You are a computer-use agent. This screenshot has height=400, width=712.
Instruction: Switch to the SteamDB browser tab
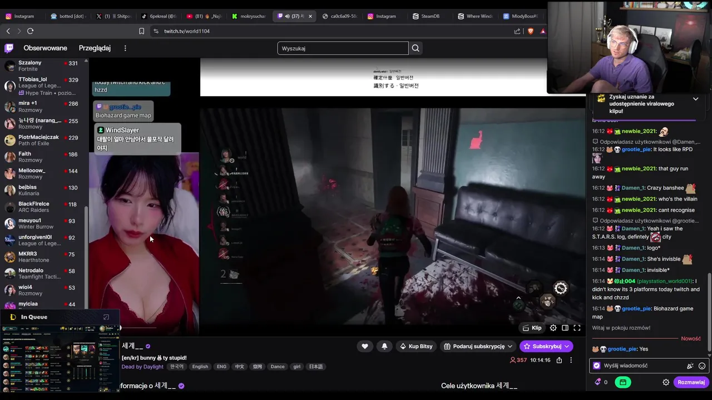pyautogui.click(x=429, y=16)
